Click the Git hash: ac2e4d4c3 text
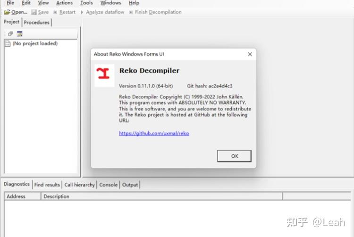The height and width of the screenshot is (237, 354). [x=210, y=86]
